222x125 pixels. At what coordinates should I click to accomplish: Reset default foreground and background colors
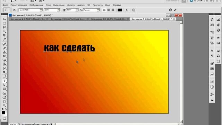click(x=3, y=109)
